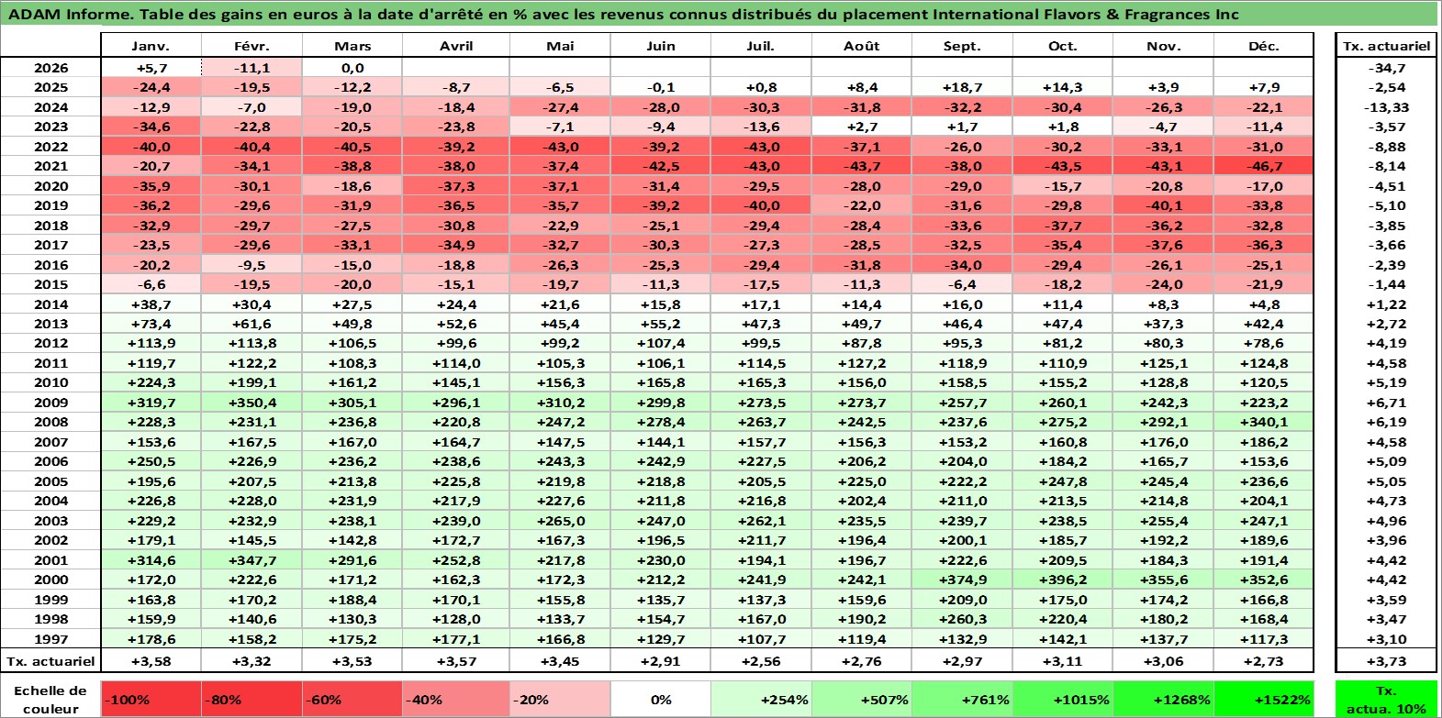This screenshot has width=1442, height=718.
Task: Select the +5,7 cell for Janv. 2026
Action: point(151,68)
